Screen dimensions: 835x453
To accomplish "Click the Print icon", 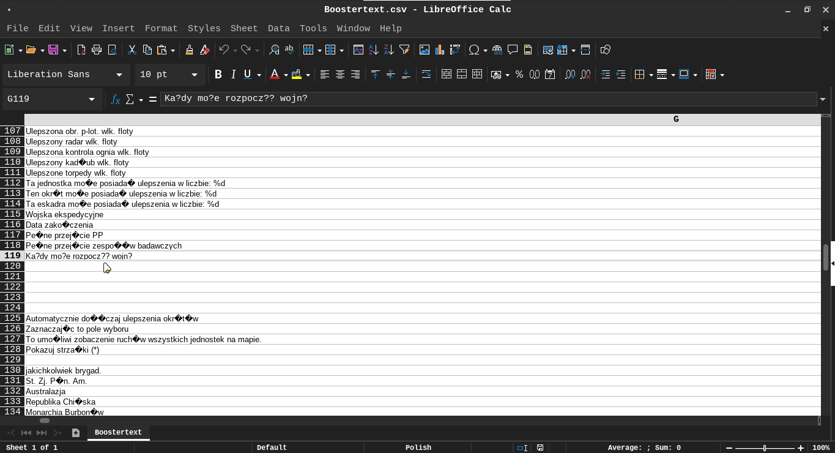I will click(x=97, y=50).
